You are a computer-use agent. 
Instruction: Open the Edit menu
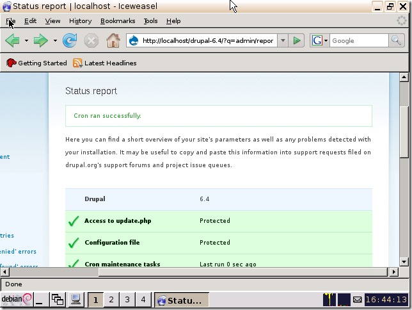pyautogui.click(x=30, y=20)
